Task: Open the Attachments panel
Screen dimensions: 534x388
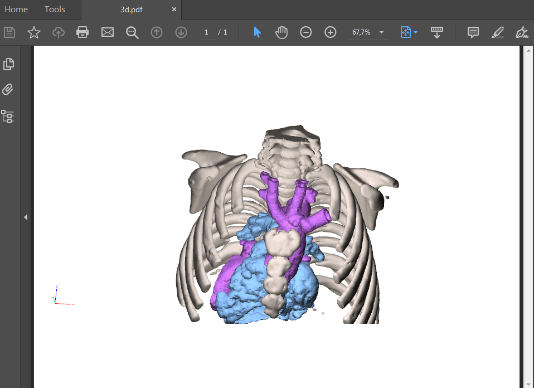Action: (x=9, y=89)
